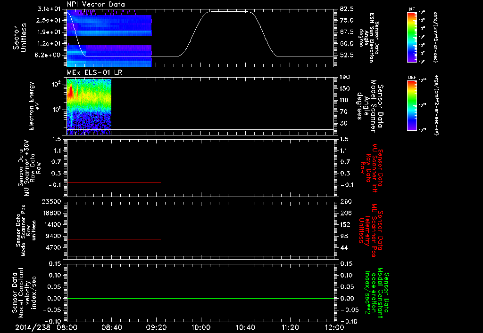Click the red line in Scanner Pos panel
Screen dimensions: 483x333
coord(114,239)
